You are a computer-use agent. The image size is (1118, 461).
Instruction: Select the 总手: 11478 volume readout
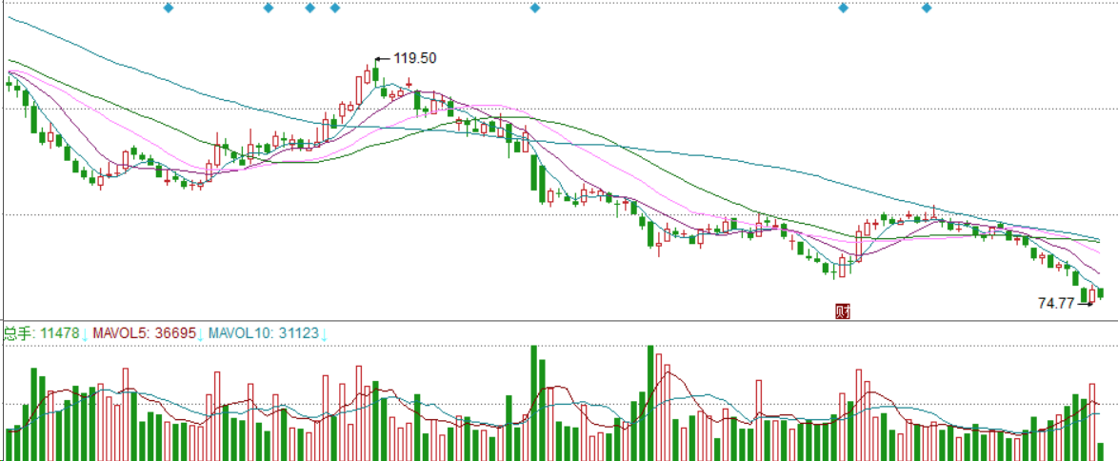click(41, 333)
